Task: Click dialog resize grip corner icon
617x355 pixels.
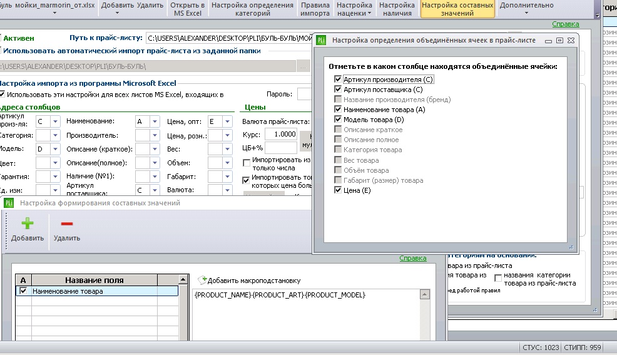Action: coord(571,247)
